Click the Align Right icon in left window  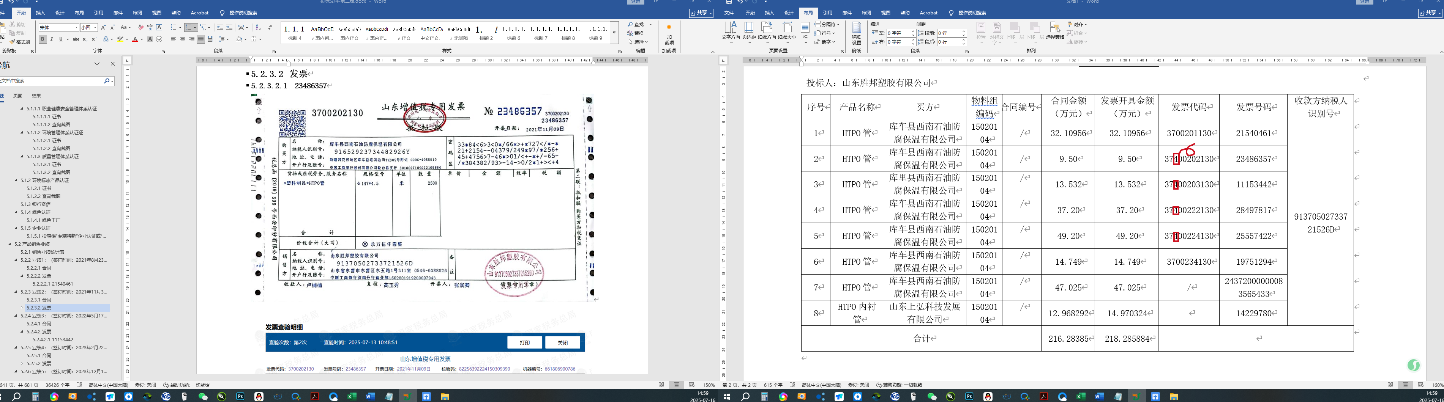point(192,39)
